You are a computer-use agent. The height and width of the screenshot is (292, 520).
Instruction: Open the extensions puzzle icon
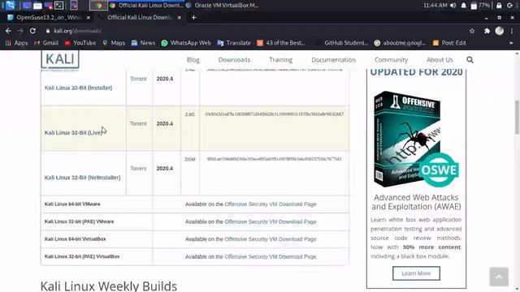pos(487,31)
